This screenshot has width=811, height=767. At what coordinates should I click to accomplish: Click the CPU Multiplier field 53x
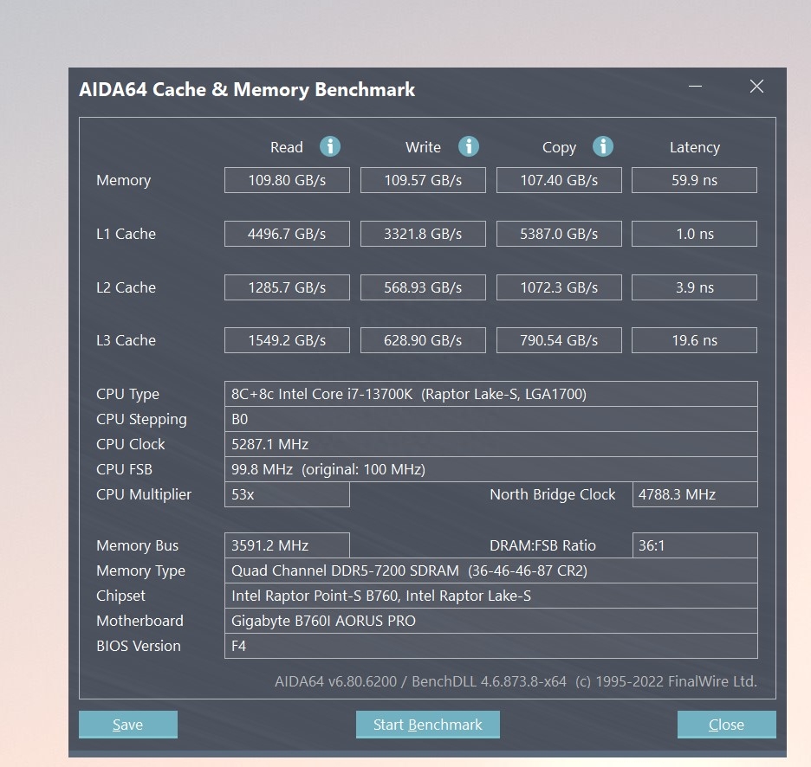pyautogui.click(x=287, y=494)
